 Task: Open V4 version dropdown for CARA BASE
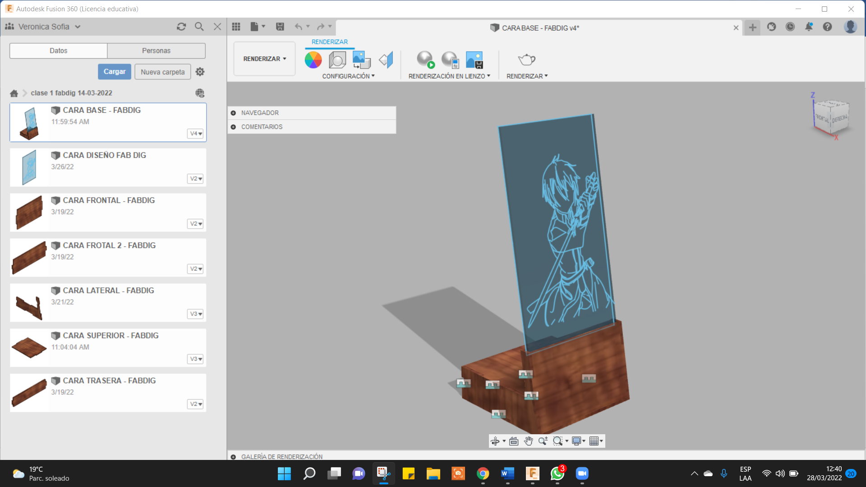coord(195,133)
